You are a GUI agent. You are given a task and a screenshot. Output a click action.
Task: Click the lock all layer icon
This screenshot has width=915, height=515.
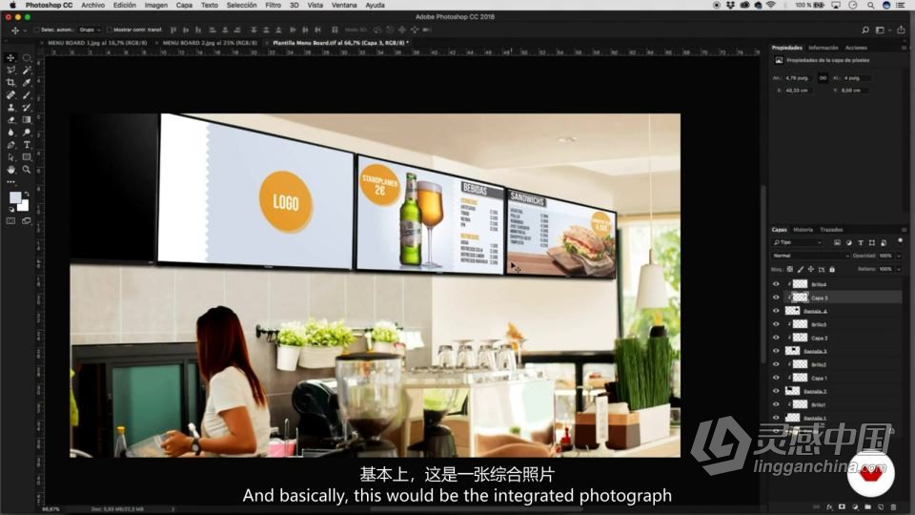tap(832, 269)
